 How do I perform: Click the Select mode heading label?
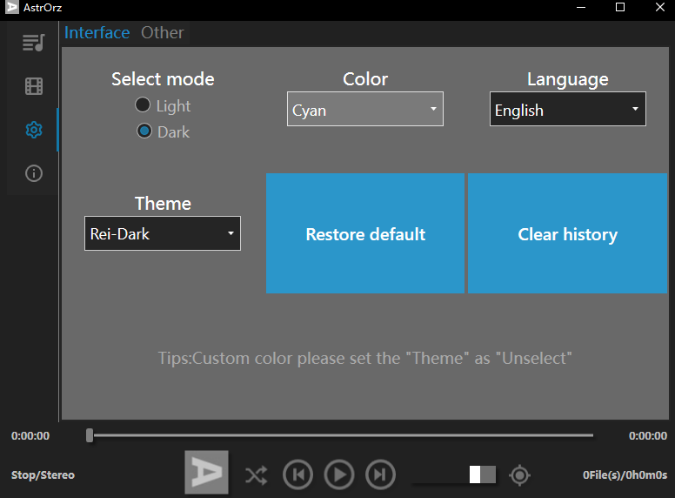(163, 79)
